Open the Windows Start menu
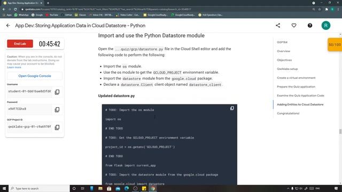The image size is (342, 192). [x=4, y=188]
